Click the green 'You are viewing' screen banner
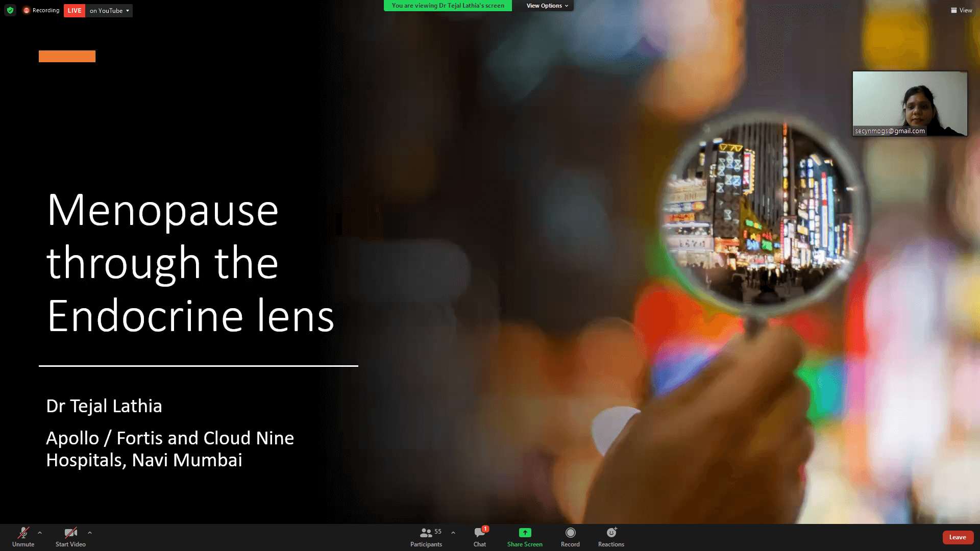The width and height of the screenshot is (980, 551). pyautogui.click(x=448, y=6)
